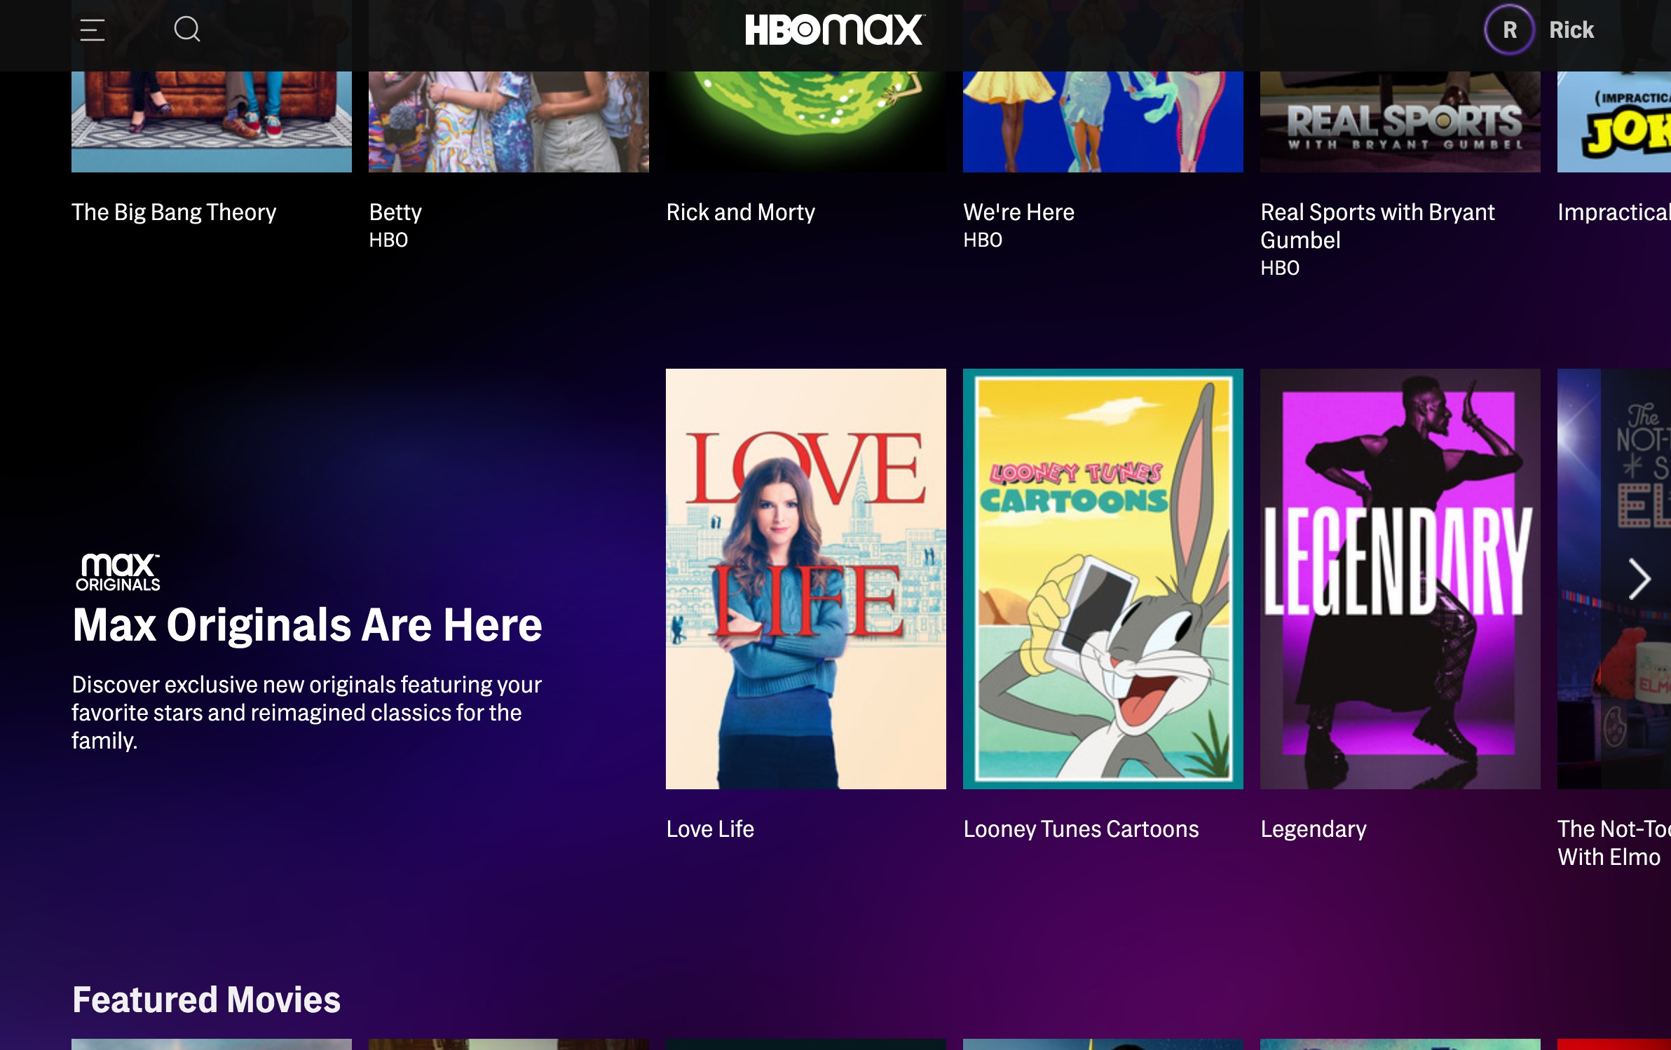This screenshot has height=1050, width=1671.
Task: Click the Featured Movies heading
Action: (206, 1000)
